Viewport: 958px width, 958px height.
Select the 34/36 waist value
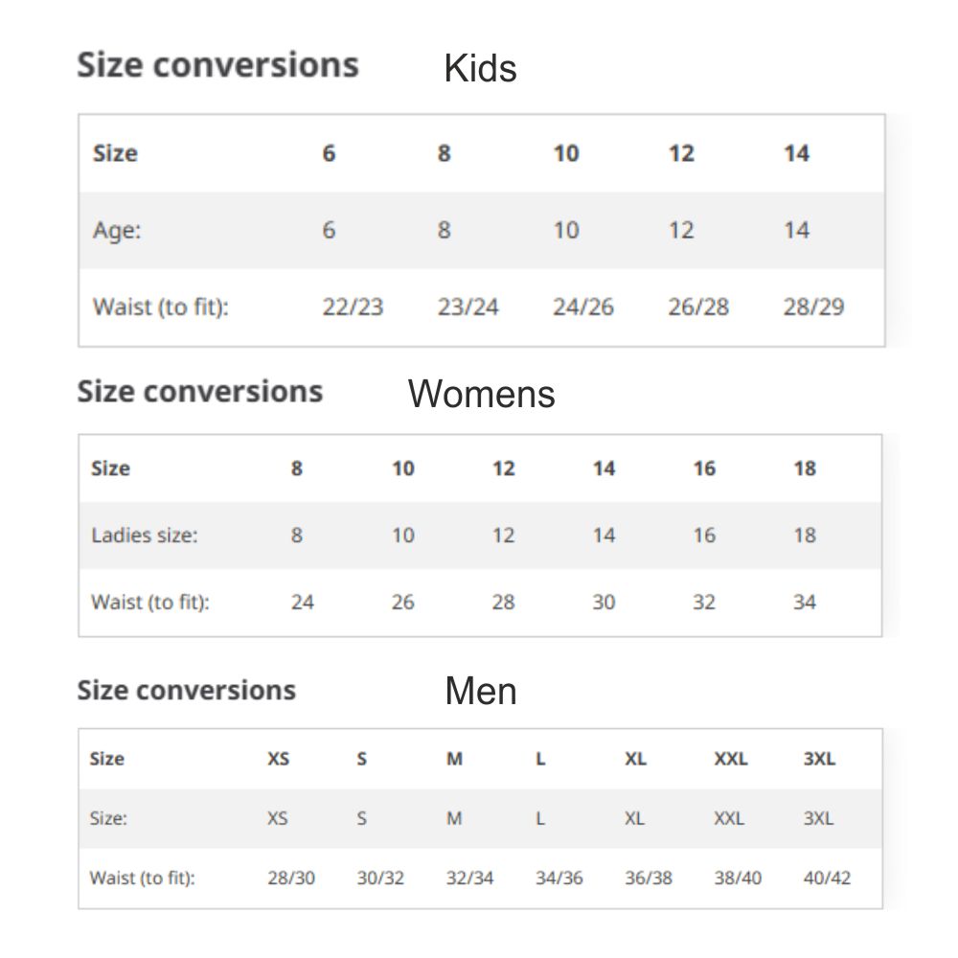coord(559,878)
